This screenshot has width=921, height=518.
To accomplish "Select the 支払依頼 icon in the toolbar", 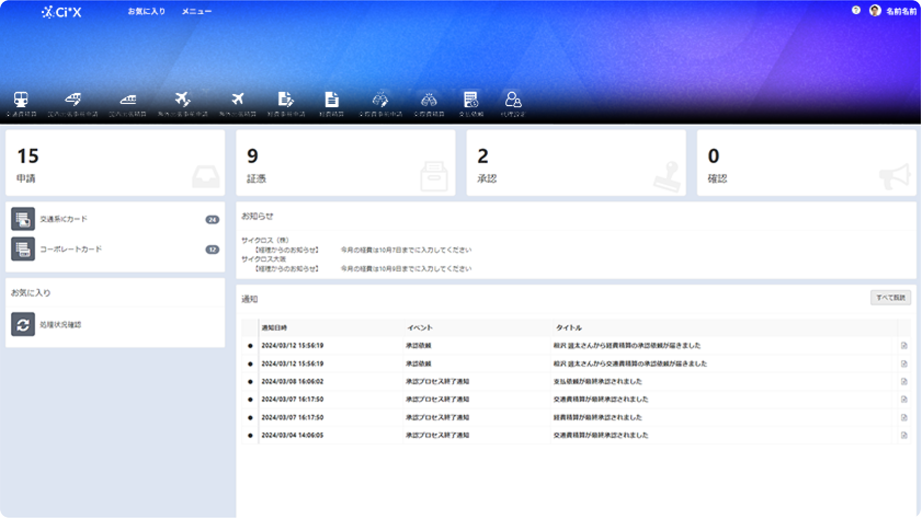I will [470, 101].
